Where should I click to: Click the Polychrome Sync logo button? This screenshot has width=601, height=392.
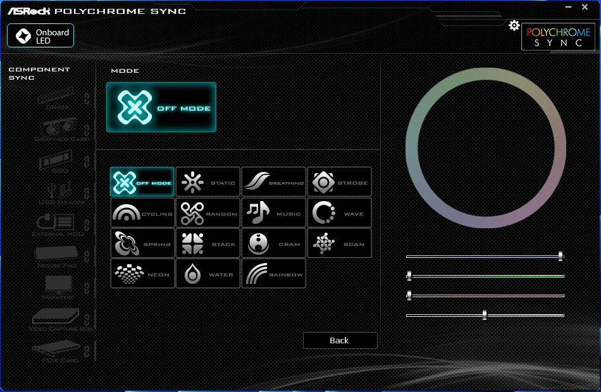click(558, 37)
